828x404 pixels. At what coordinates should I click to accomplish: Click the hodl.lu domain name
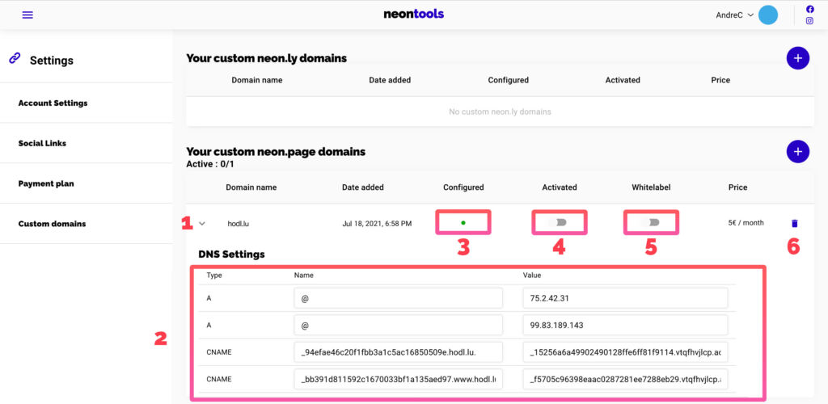[239, 224]
